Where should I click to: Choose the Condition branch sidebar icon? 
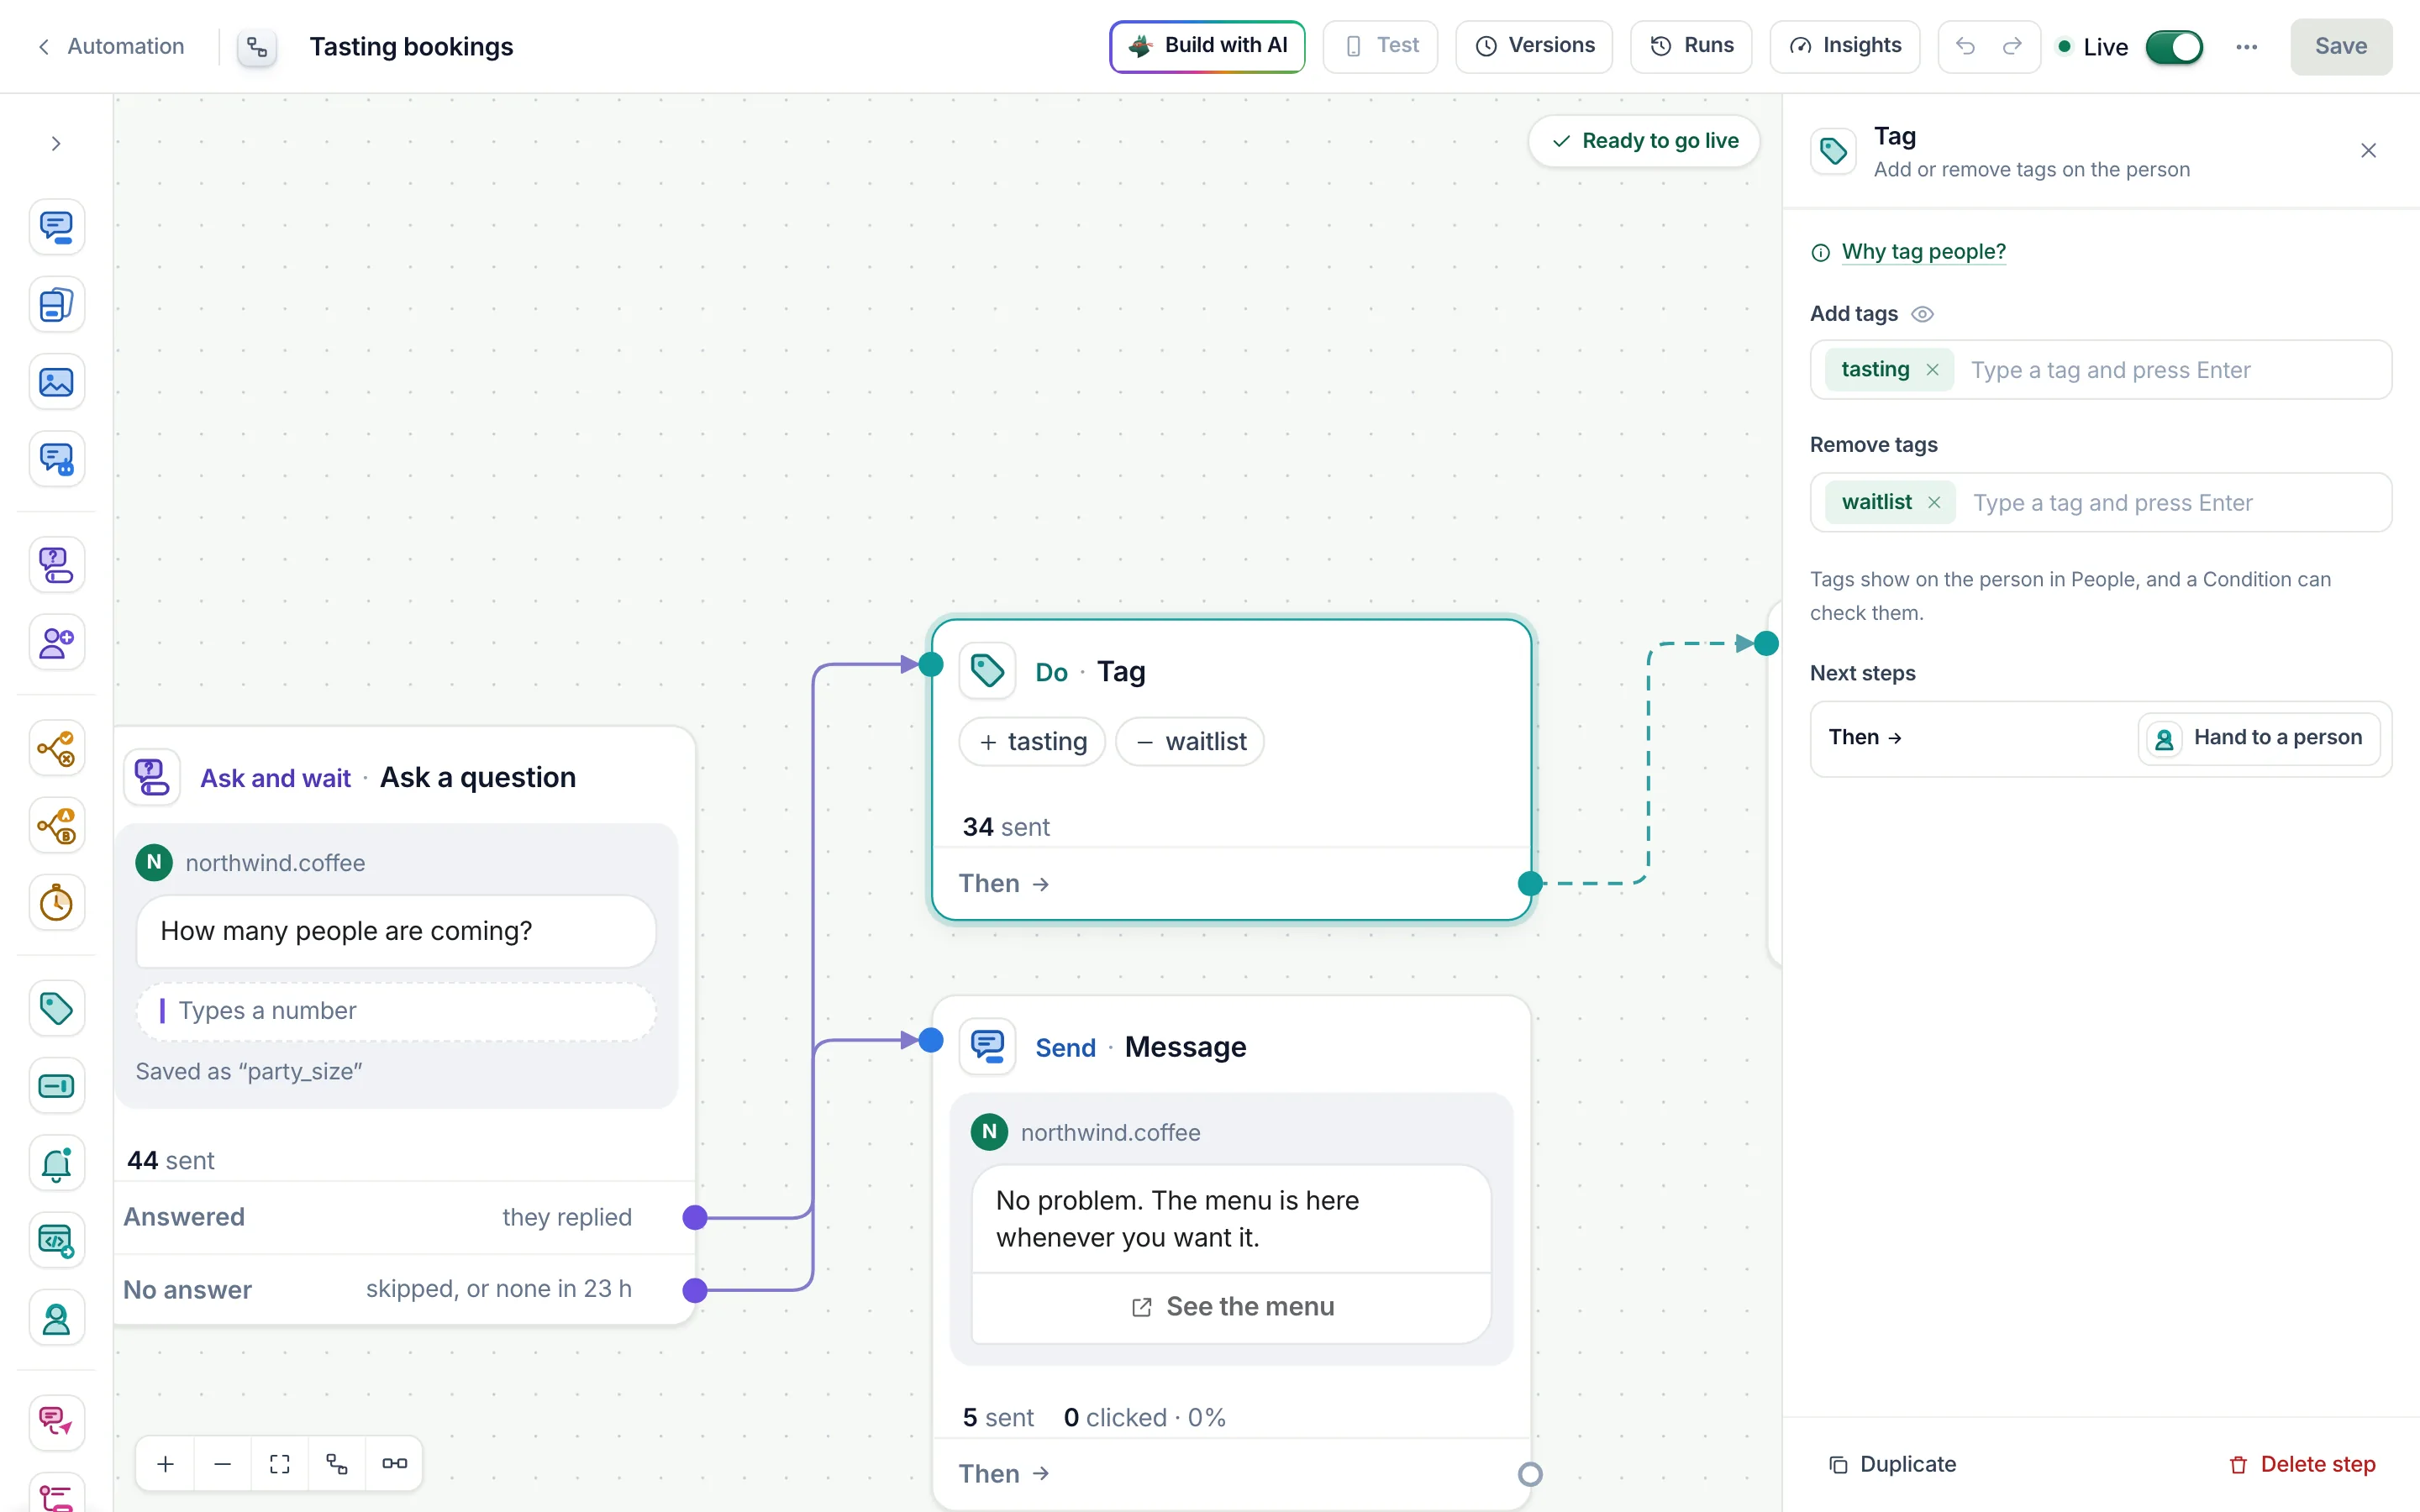[x=56, y=748]
